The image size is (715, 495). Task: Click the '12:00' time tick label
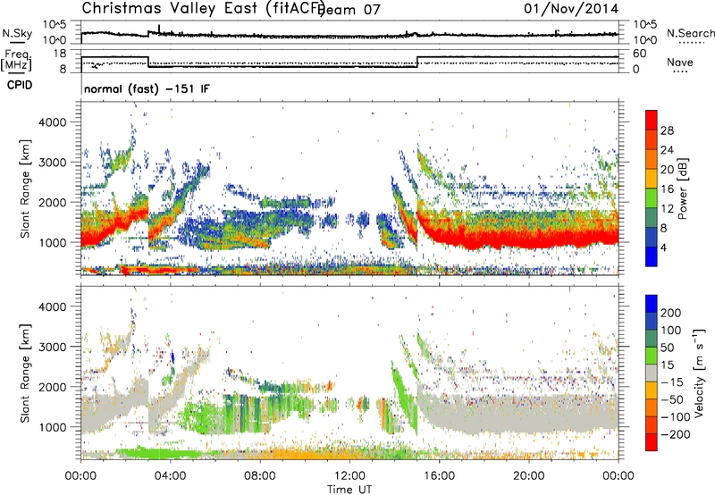click(349, 476)
